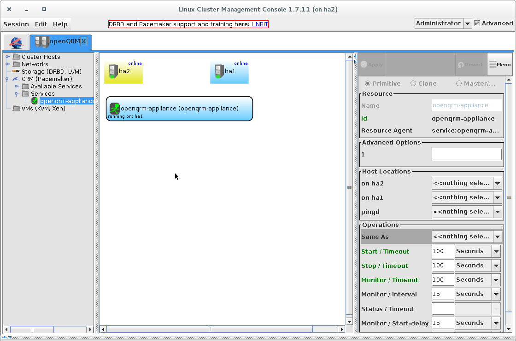
Task: Click the Revert button
Action: pyautogui.click(x=470, y=65)
